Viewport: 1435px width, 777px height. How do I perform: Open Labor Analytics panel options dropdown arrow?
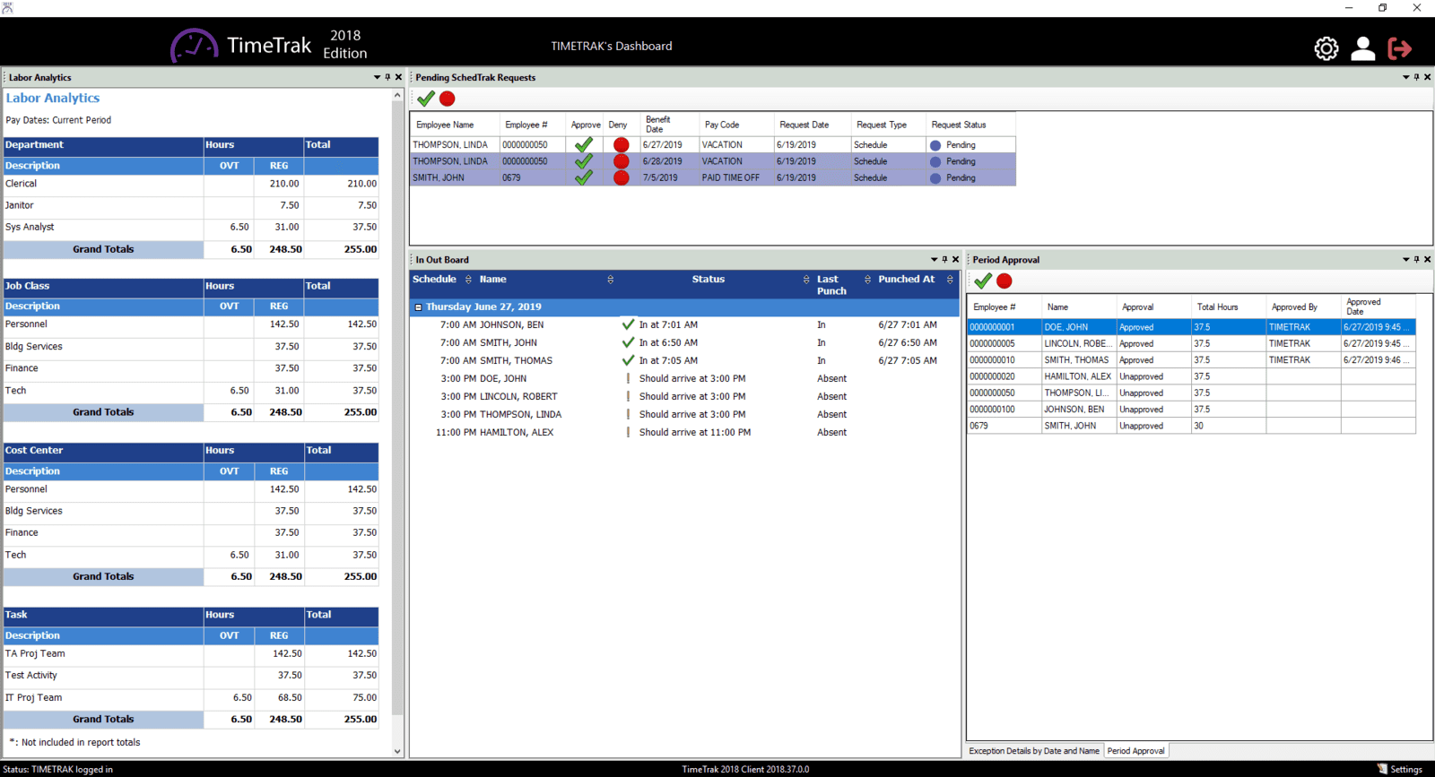pyautogui.click(x=377, y=77)
